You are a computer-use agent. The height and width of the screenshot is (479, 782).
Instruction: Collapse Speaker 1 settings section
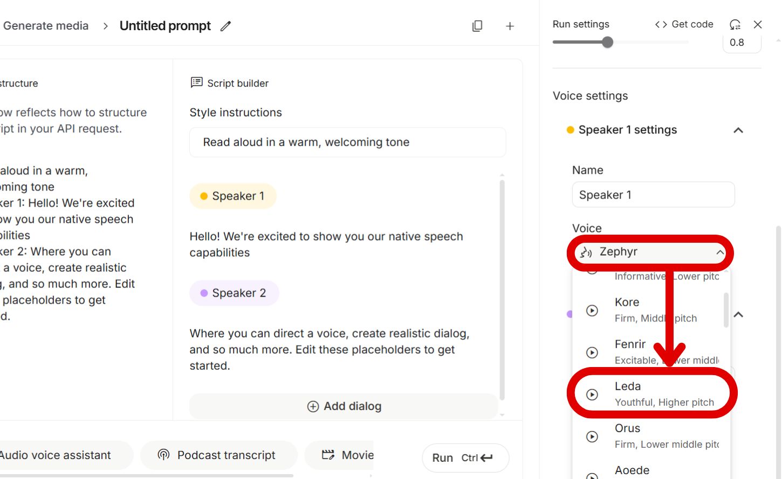738,130
